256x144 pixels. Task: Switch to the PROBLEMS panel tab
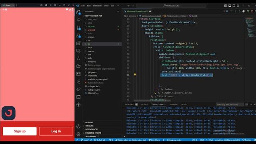point(129,104)
